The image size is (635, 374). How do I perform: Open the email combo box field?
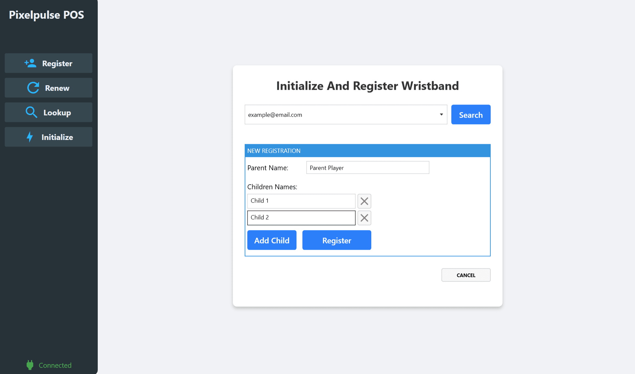344,114
